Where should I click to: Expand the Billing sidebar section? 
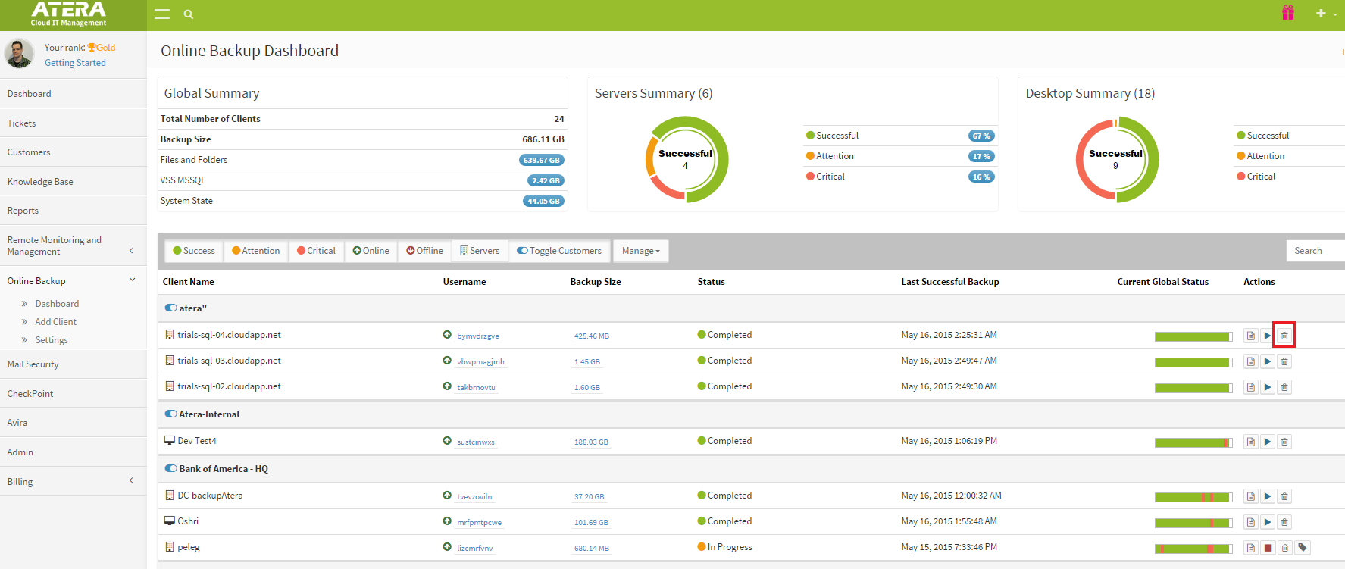coord(73,482)
